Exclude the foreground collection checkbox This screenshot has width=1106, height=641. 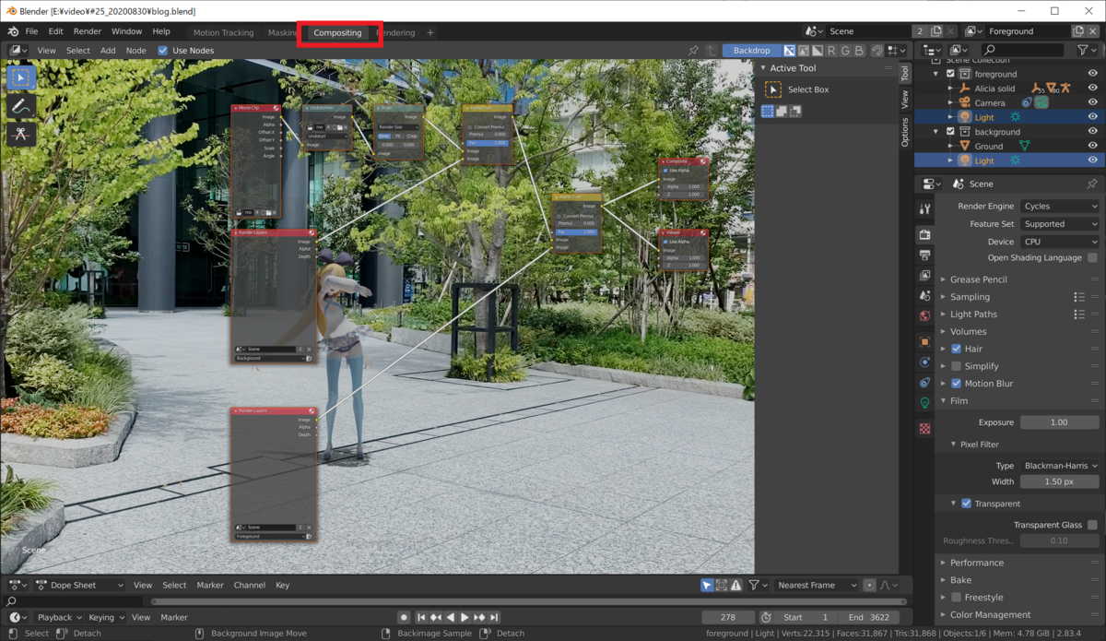tap(950, 74)
